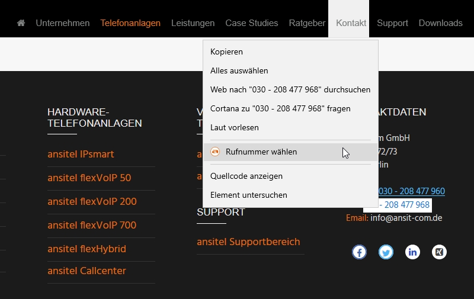Open the ansitel IPsmart link
This screenshot has height=299, width=474.
coord(81,155)
